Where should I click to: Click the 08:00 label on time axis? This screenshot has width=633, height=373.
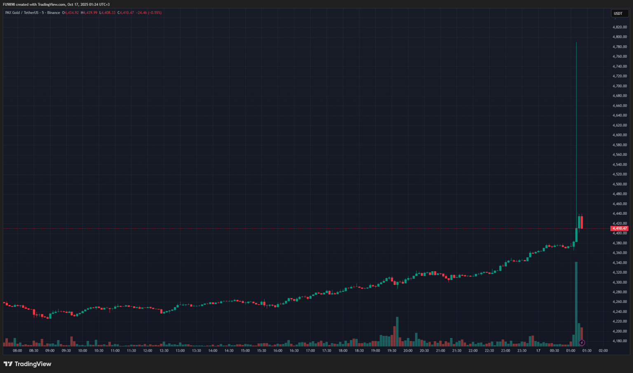[x=17, y=351]
